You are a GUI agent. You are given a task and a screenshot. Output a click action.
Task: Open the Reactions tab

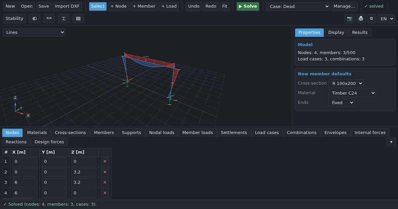[16, 142]
